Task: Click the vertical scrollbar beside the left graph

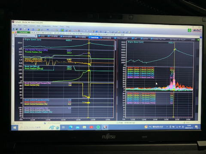Action: coord(115,46)
